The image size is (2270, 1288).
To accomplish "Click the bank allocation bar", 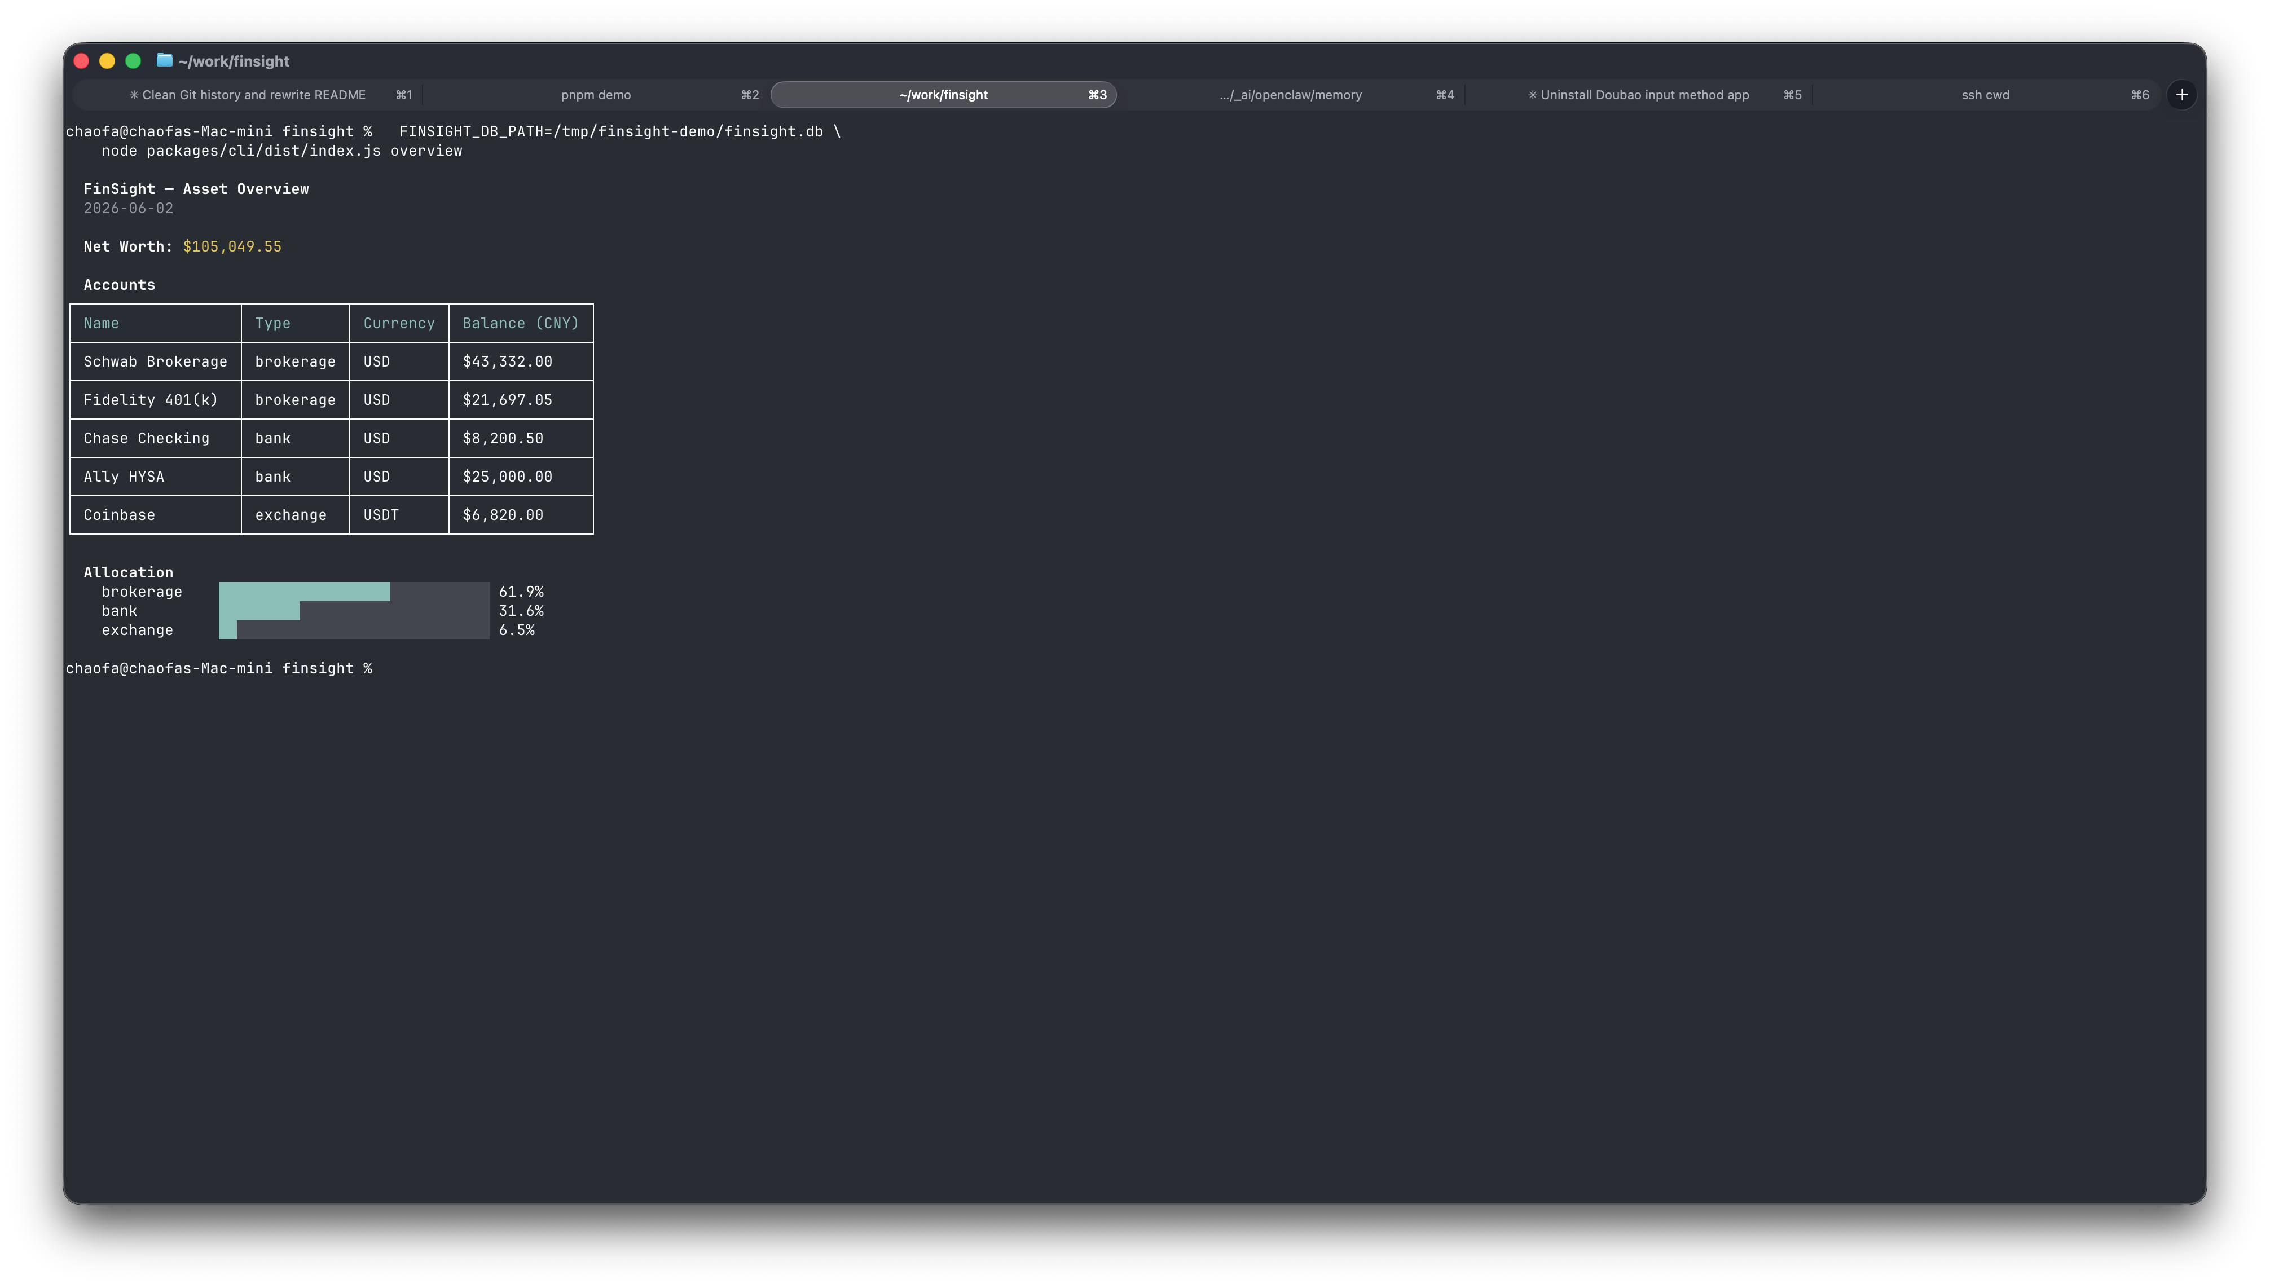I will click(x=354, y=611).
